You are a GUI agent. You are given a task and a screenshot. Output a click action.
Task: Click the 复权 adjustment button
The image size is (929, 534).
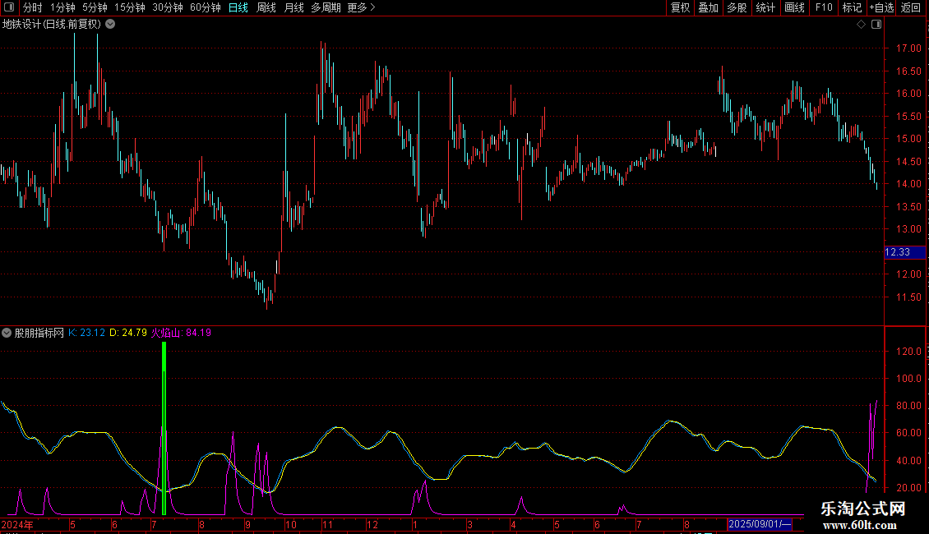click(680, 7)
